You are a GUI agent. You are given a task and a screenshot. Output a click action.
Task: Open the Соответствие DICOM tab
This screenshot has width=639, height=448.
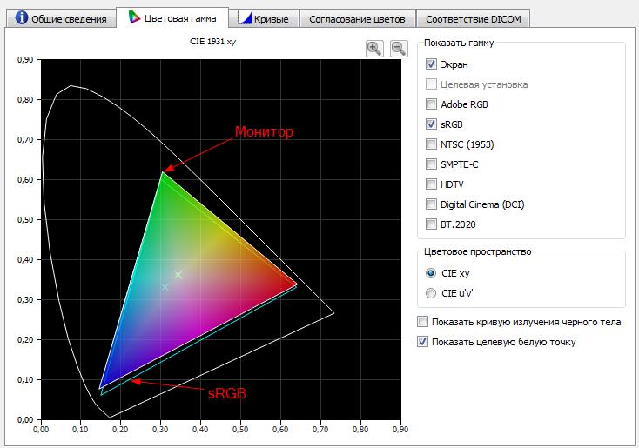point(473,19)
